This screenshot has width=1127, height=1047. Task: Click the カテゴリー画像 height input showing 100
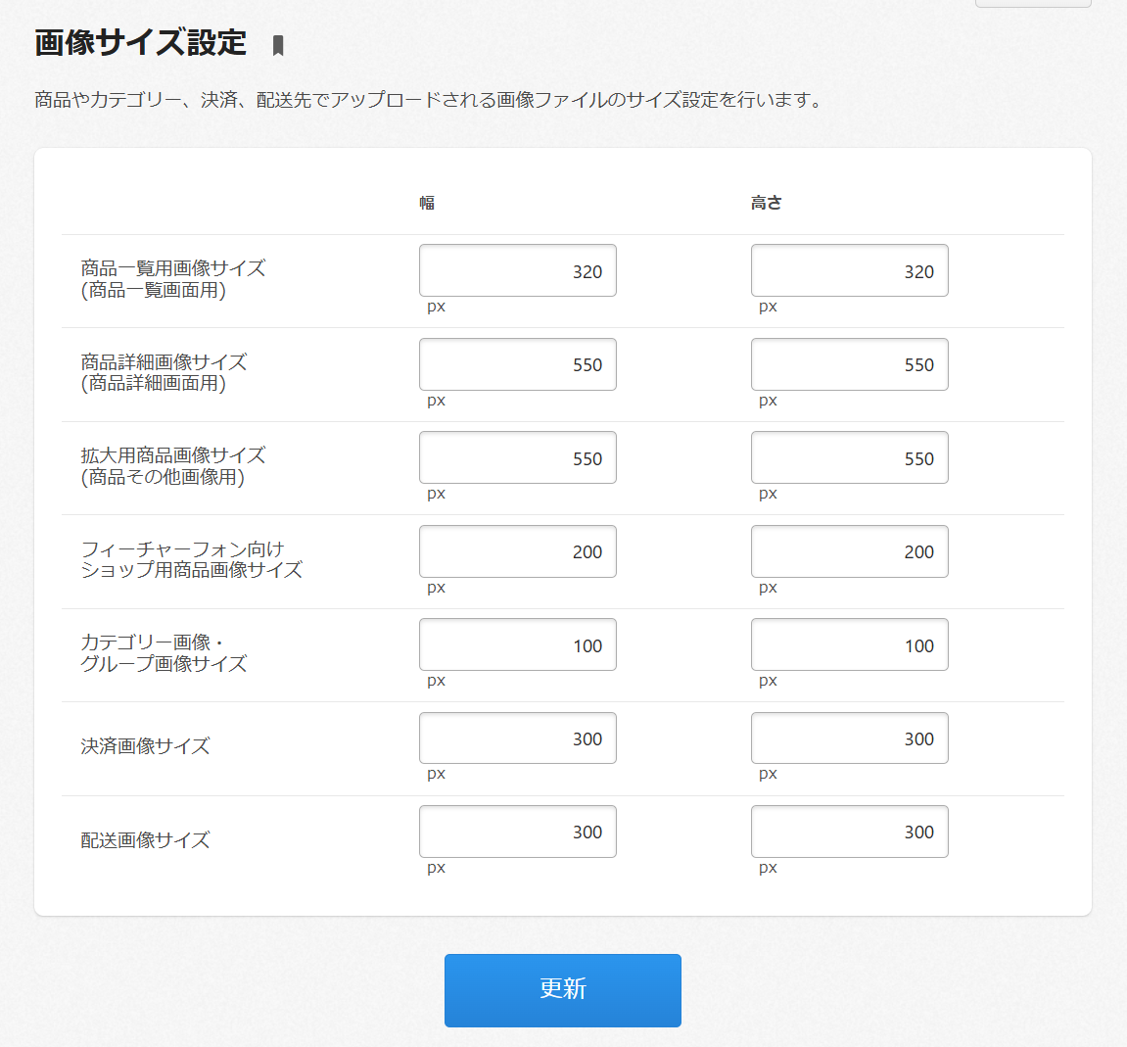(x=849, y=645)
